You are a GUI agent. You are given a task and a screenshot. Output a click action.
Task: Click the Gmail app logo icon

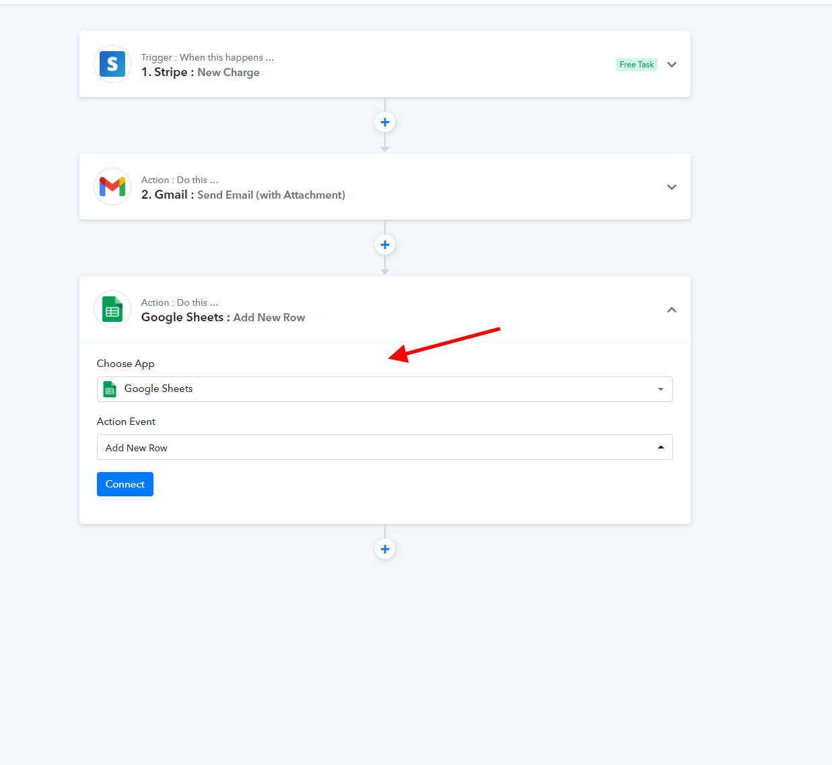coord(112,187)
